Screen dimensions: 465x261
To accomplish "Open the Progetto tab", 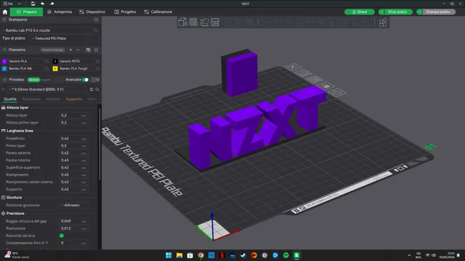I will pyautogui.click(x=125, y=12).
